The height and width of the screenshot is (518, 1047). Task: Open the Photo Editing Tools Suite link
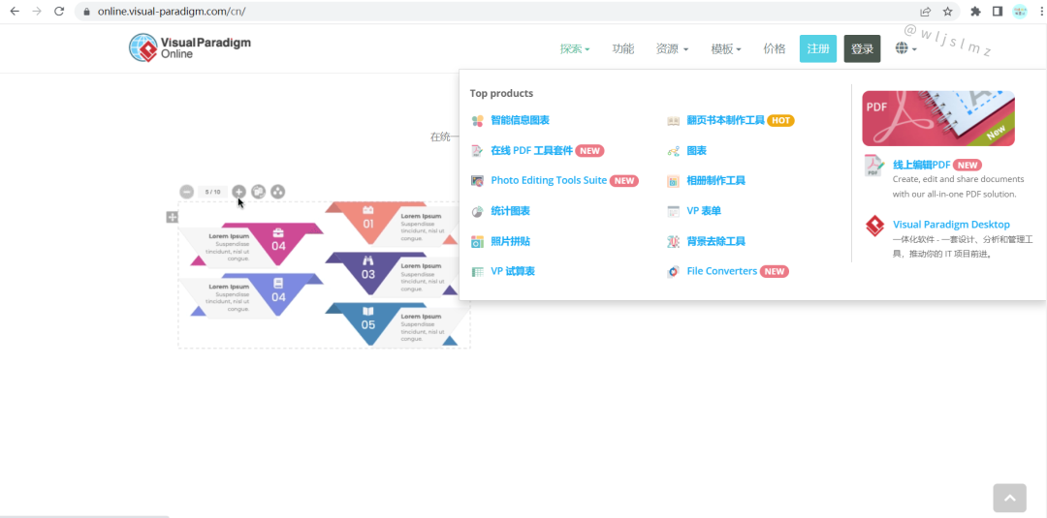coord(548,180)
